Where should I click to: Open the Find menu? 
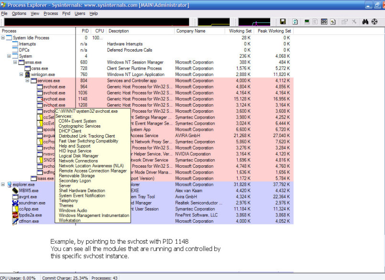[66, 13]
